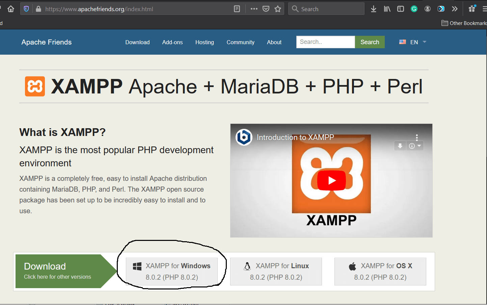
Task: Open the Other Bookmarks folder
Action: [464, 23]
